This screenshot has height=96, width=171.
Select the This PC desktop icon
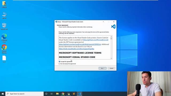(4, 15)
